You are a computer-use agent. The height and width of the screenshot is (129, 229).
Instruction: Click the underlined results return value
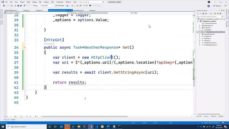76,82
